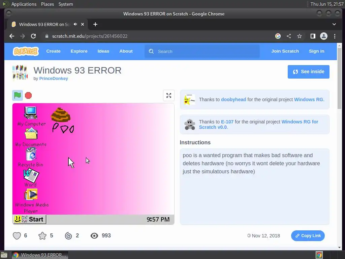Open the Windows RG project link
The width and height of the screenshot is (345, 259).
click(309, 99)
